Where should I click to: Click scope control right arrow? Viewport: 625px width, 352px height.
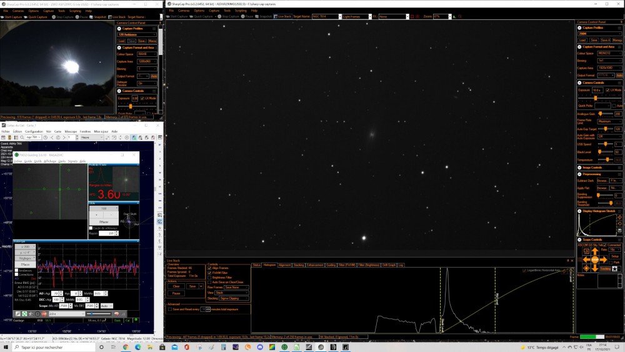[604, 259]
